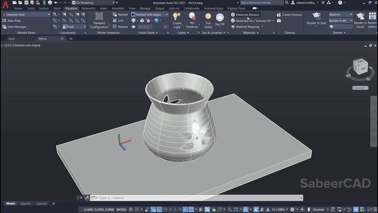Click the Plot printer icon

click(x=50, y=2)
